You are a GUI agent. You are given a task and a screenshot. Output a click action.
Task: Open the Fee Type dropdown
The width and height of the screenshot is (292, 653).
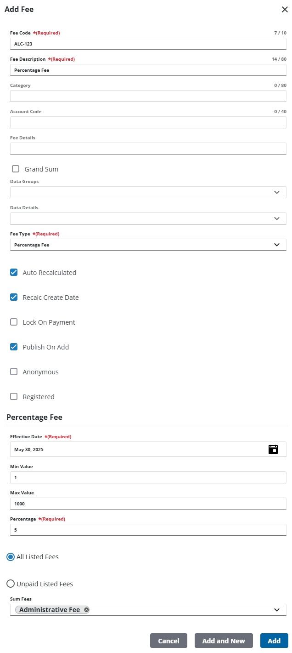[276, 245]
